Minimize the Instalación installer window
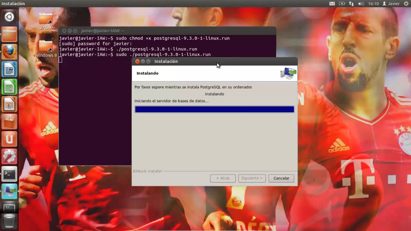The image size is (411, 231). pos(143,62)
